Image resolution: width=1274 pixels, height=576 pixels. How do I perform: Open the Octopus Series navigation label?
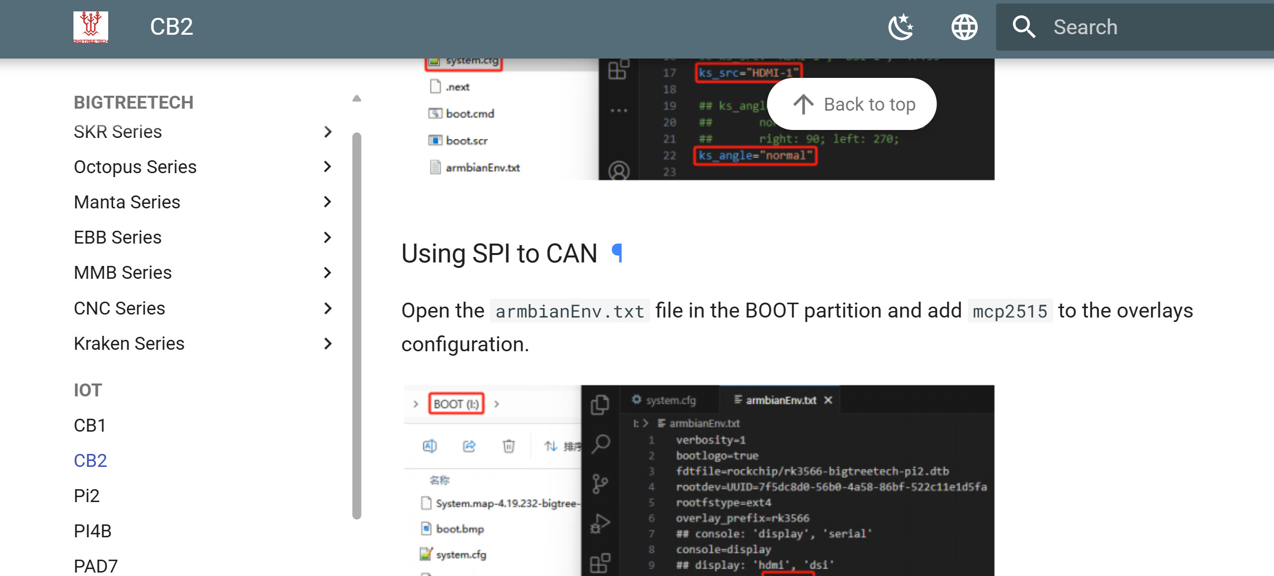[135, 167]
